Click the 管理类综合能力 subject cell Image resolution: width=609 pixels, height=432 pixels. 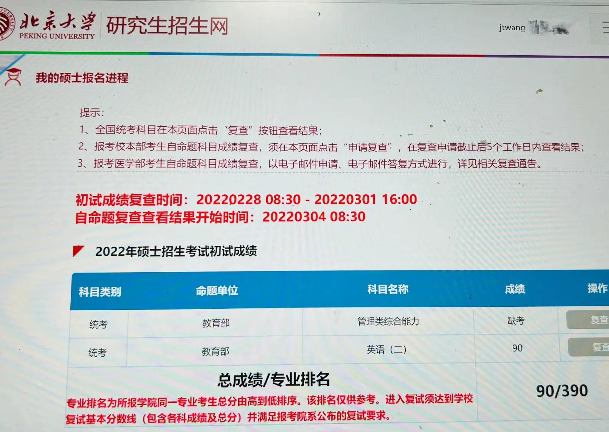[x=388, y=321]
